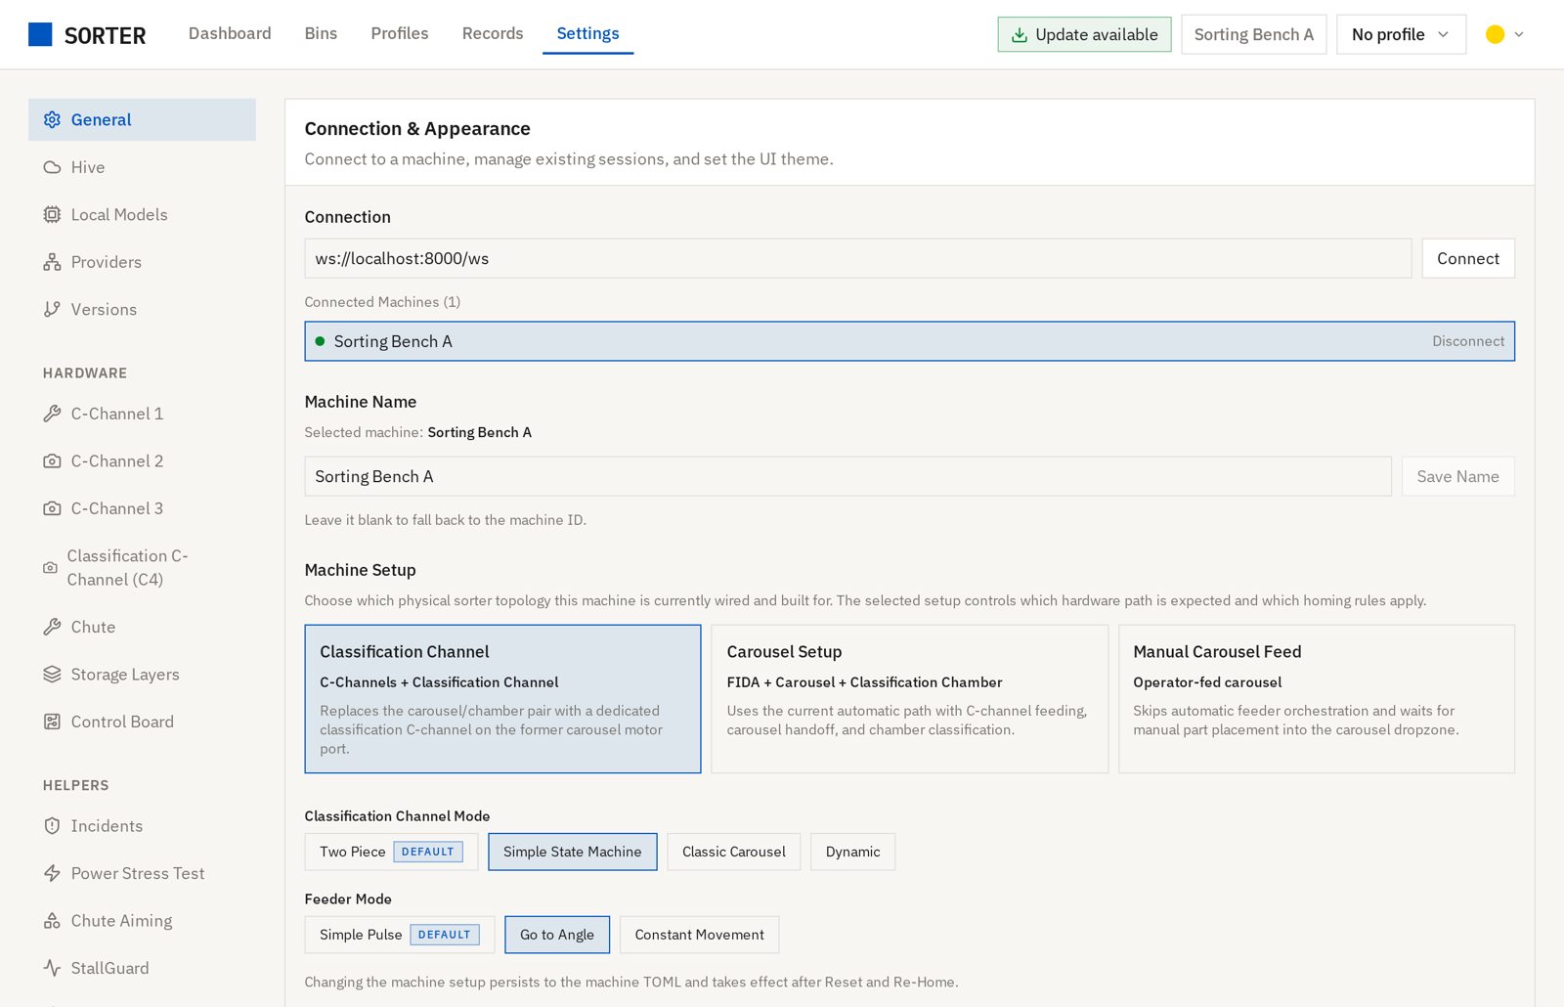Viewport: 1564px width, 1007px height.
Task: Click the DEFAULT badge next to Simple Pulse
Action: click(445, 935)
